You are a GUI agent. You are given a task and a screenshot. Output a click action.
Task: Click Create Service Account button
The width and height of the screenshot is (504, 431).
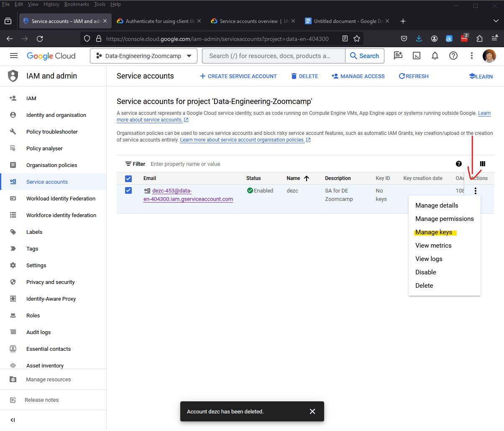pos(238,76)
